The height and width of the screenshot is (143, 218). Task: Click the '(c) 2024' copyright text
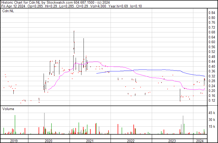point(103,2)
